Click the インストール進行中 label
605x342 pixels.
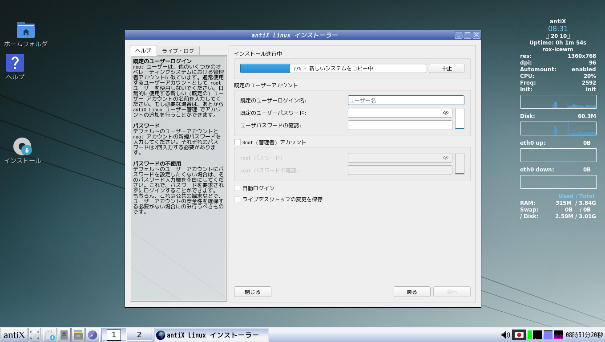coord(258,54)
